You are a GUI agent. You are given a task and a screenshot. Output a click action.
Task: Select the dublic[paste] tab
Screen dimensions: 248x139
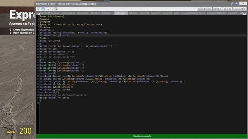(x=121, y=13)
